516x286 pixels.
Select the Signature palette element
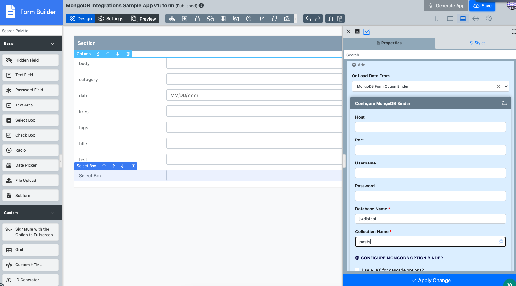pos(31,232)
